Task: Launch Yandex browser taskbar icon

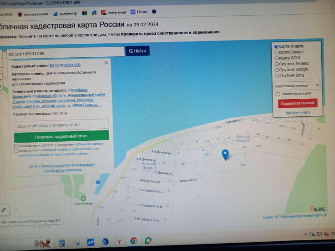Action: click(x=119, y=242)
